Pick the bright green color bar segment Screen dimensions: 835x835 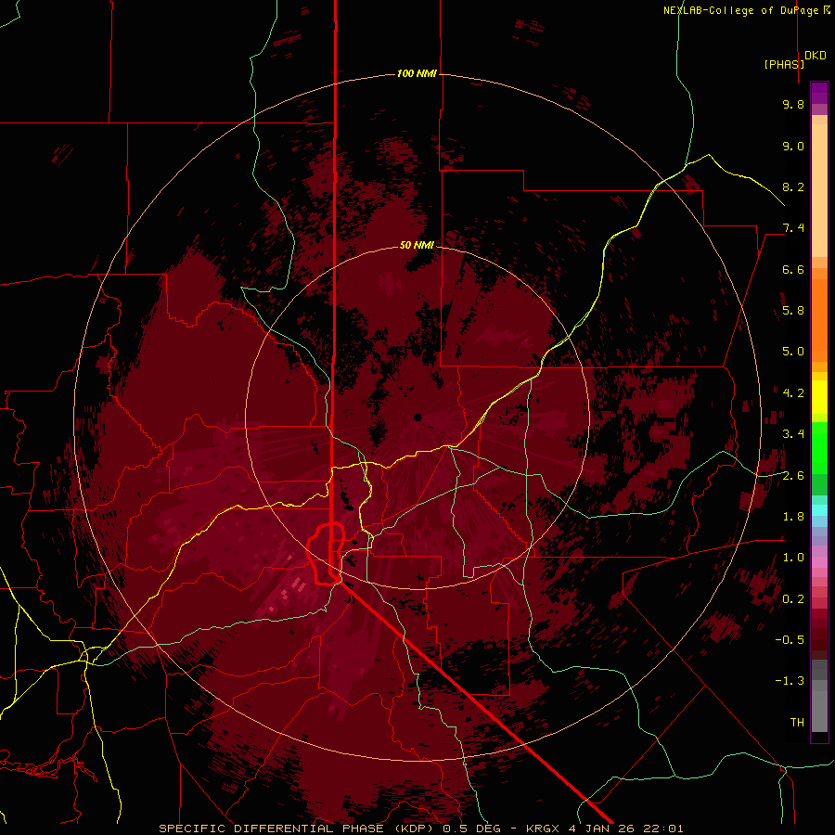[819, 447]
